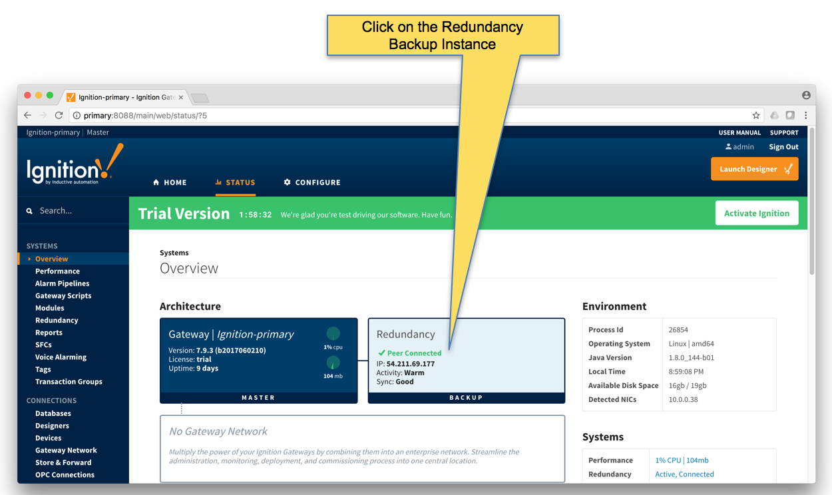Viewport: 832px width, 495px height.
Task: Click the Launch Designer button
Action: (x=755, y=169)
